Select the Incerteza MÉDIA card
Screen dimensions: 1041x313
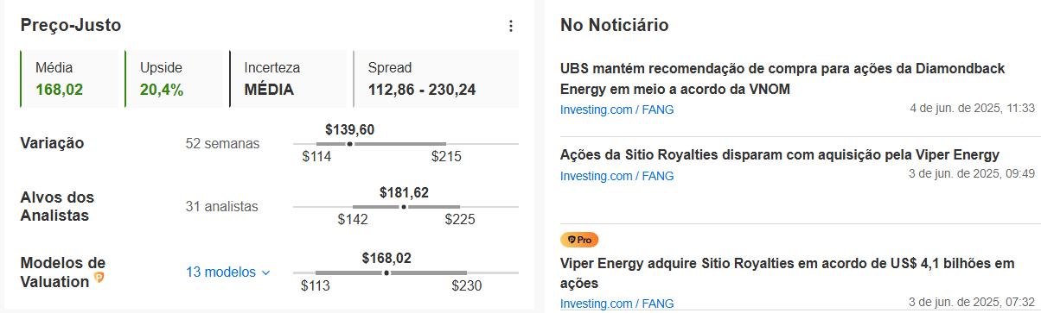click(289, 78)
